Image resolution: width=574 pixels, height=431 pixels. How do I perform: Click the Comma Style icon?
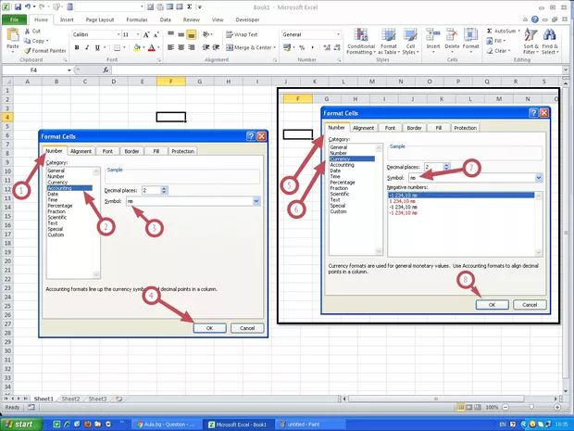click(x=312, y=47)
